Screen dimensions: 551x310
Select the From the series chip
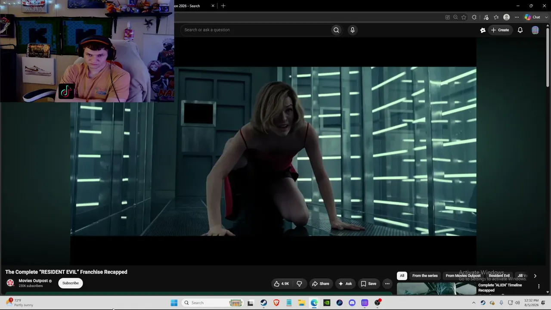pos(425,276)
